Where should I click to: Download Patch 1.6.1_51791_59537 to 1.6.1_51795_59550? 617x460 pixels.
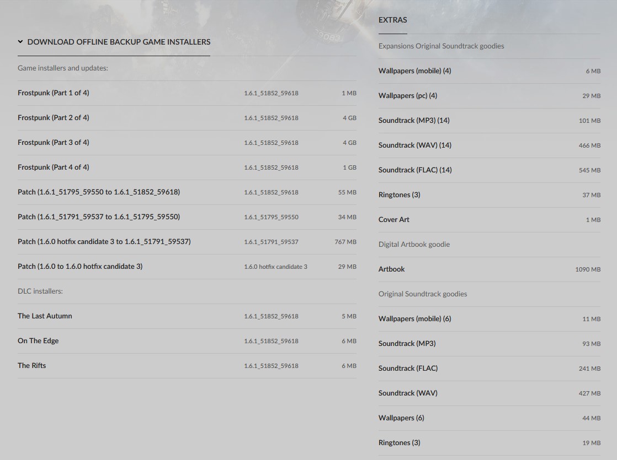coord(187,217)
